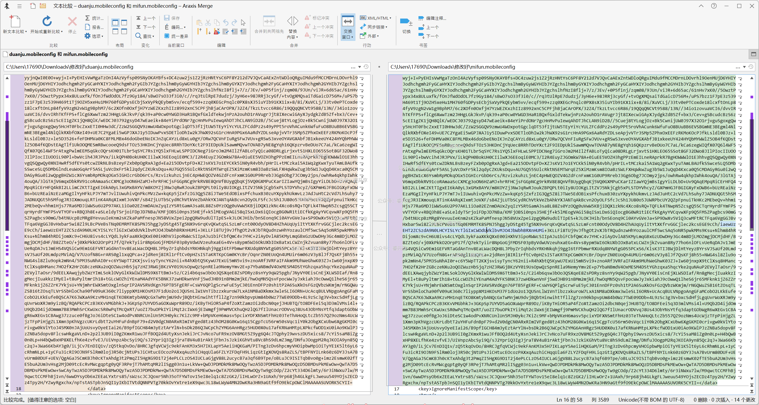The width and height of the screenshot is (759, 405).
Task: Go to previous bookmark 上一个
Action: (x=429, y=27)
